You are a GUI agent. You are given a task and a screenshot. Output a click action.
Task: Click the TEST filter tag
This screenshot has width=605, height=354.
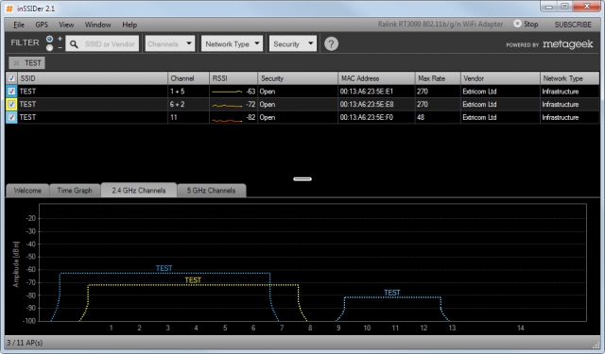pyautogui.click(x=27, y=63)
